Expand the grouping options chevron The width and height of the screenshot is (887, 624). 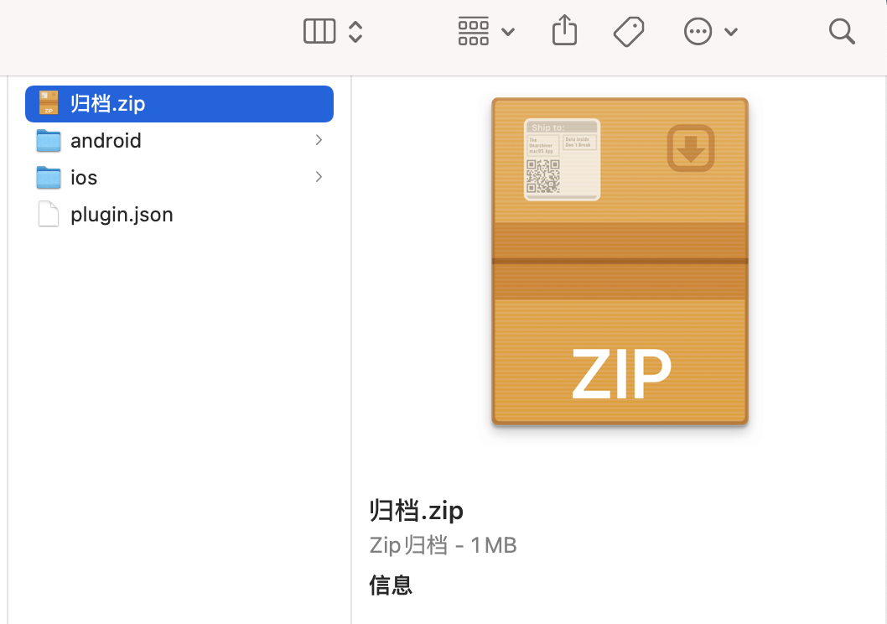point(508,32)
